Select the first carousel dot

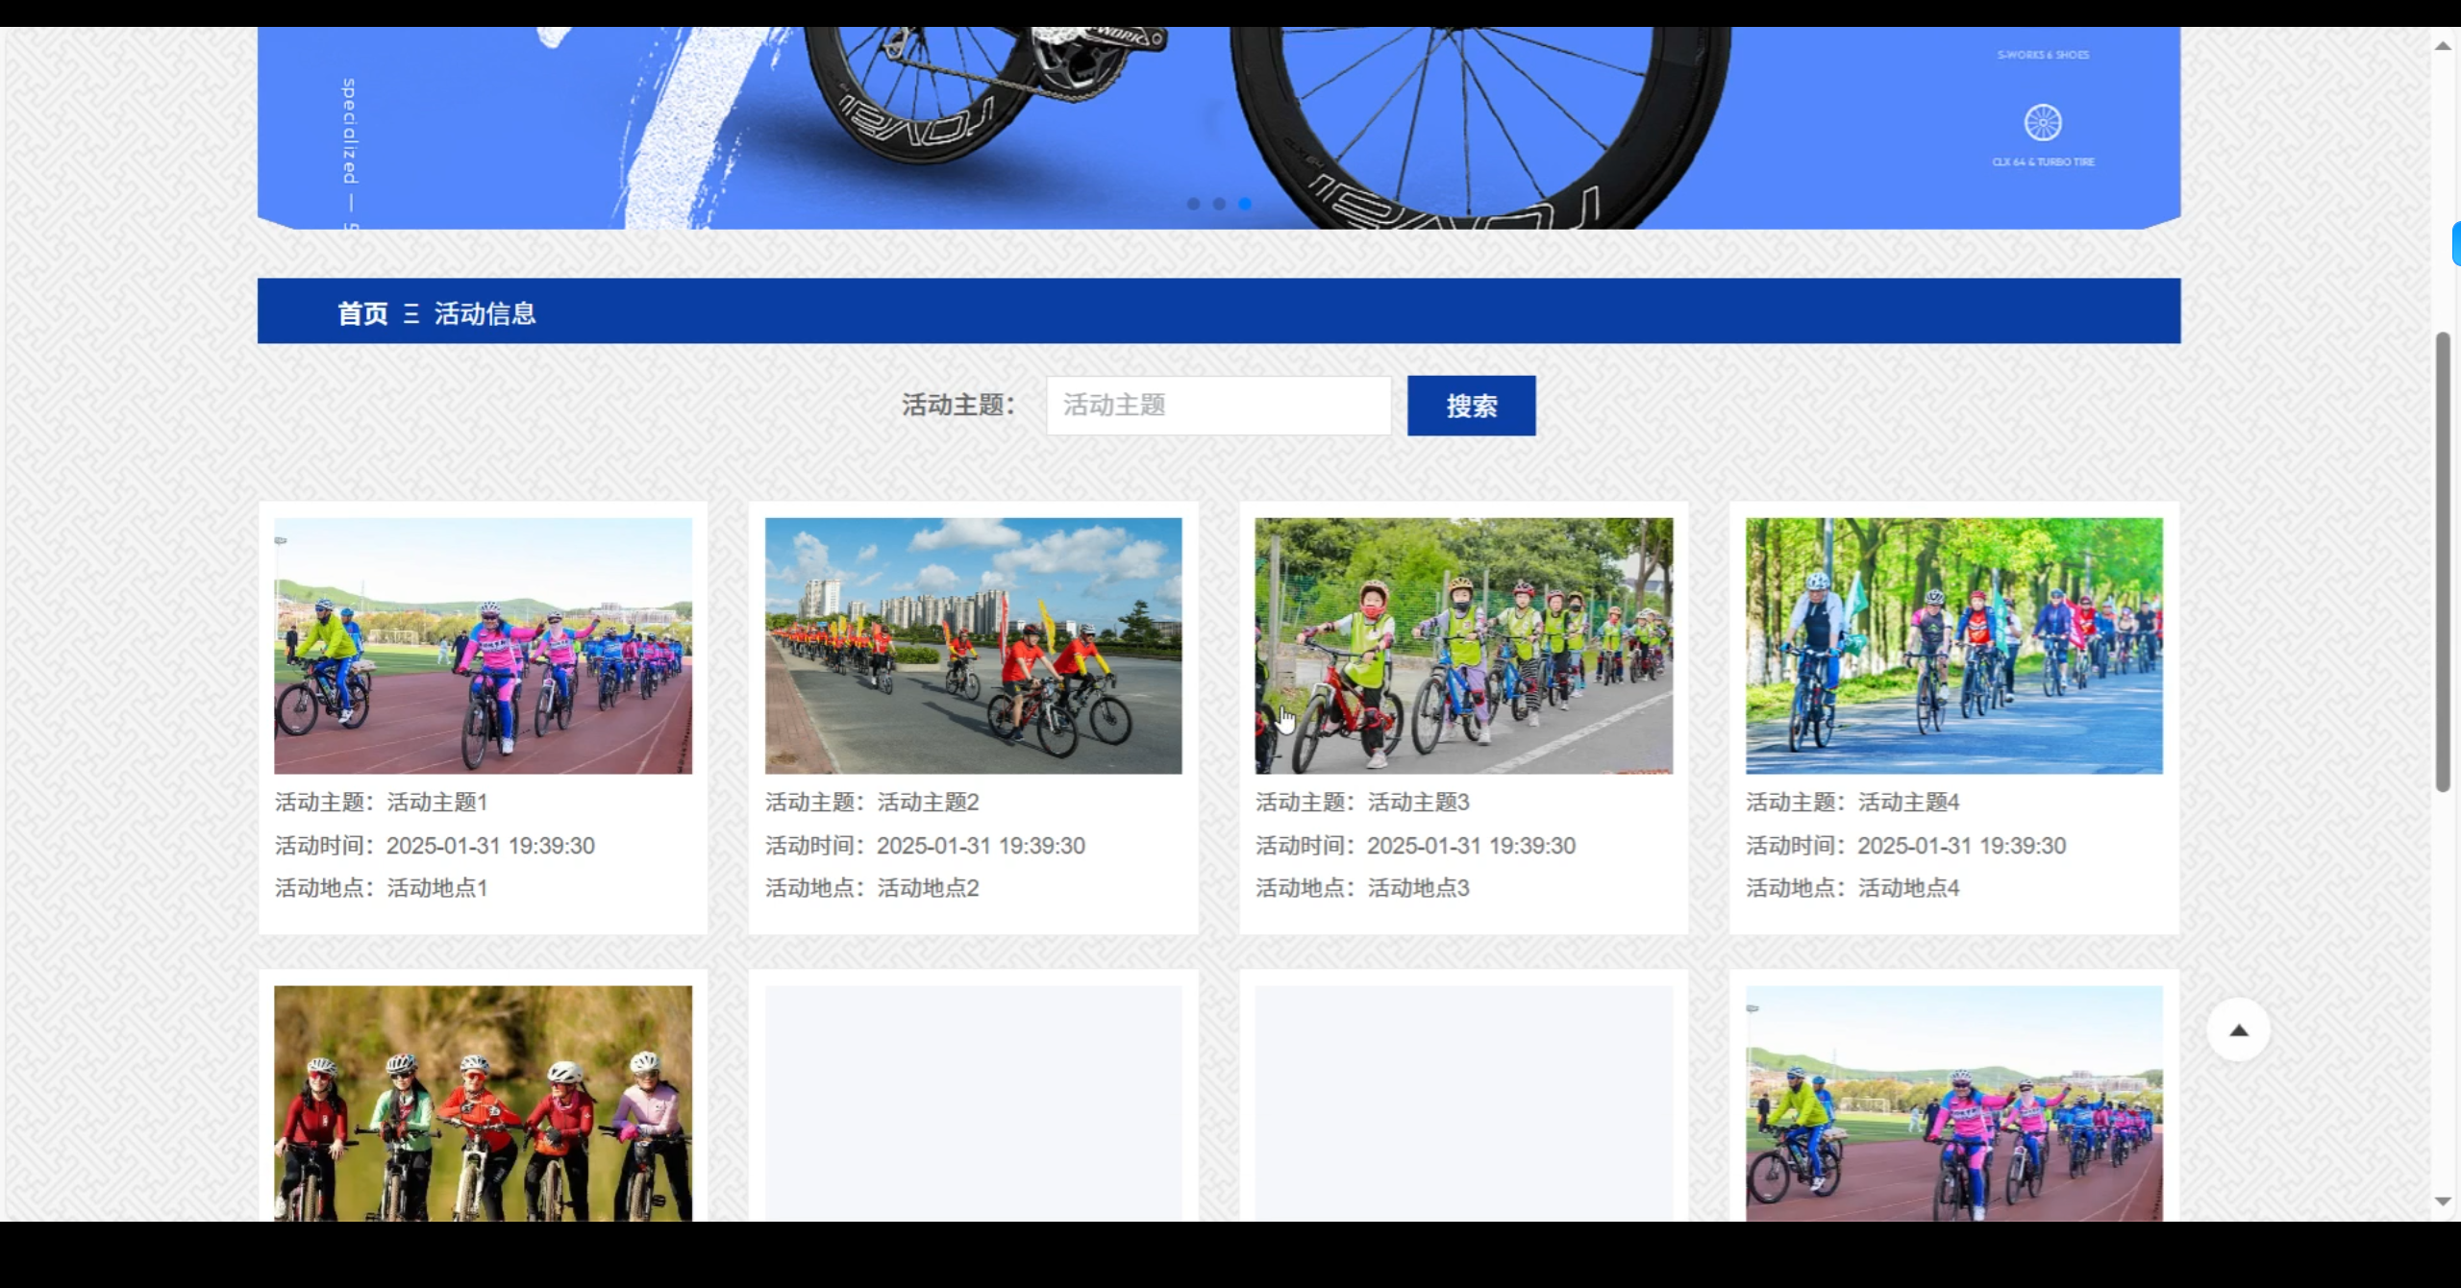pos(1193,204)
